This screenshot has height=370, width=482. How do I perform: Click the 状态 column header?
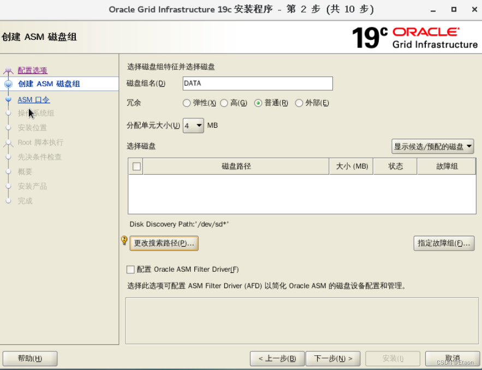coord(395,166)
